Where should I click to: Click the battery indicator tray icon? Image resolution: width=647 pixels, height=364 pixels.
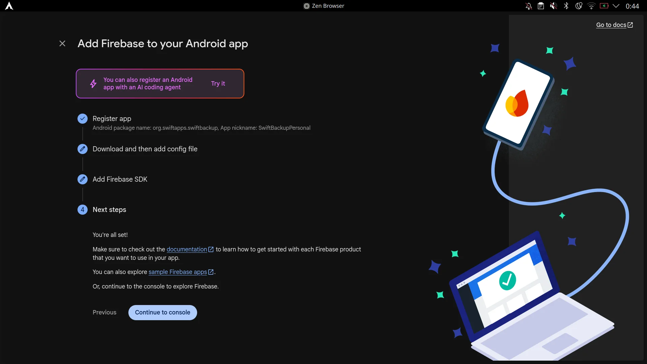pos(604,6)
